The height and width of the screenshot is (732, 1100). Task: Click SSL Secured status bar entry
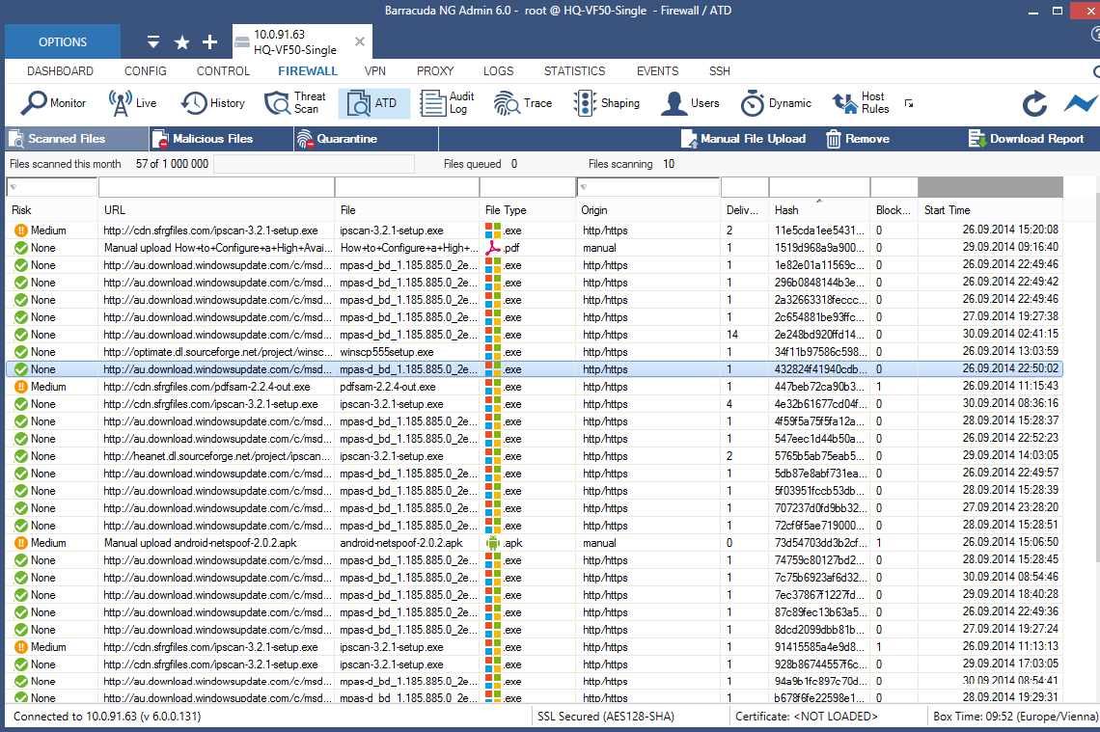[x=605, y=717]
